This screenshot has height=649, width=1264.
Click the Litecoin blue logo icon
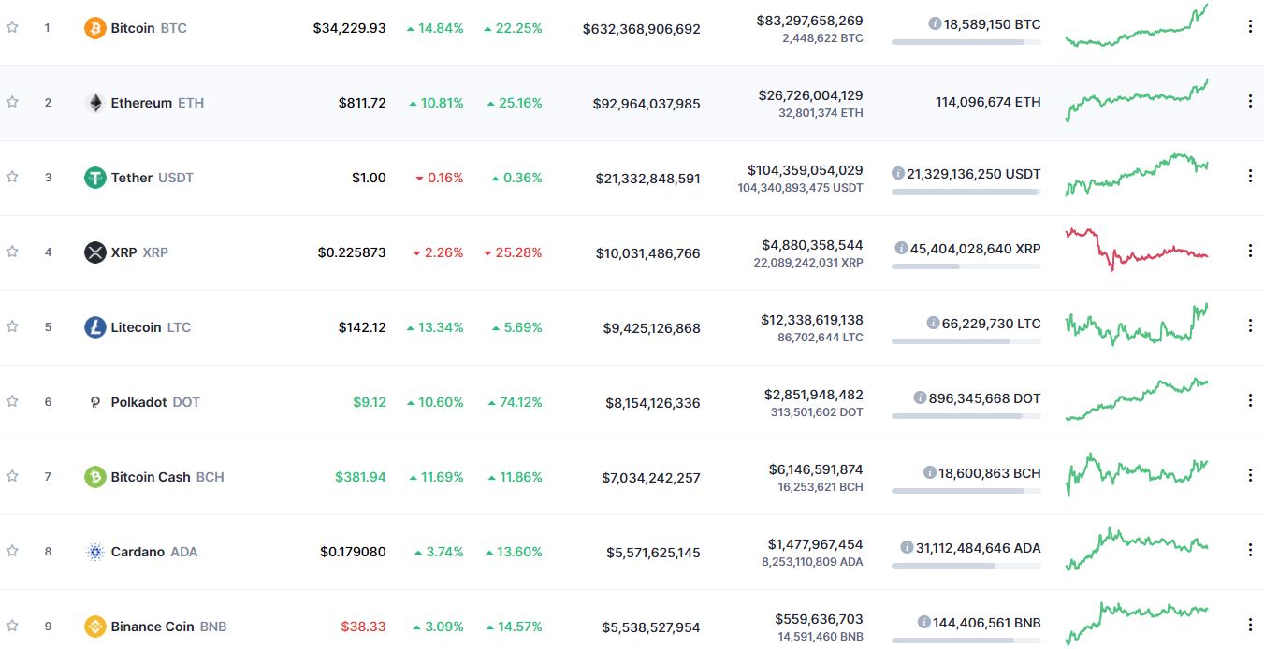tap(95, 327)
